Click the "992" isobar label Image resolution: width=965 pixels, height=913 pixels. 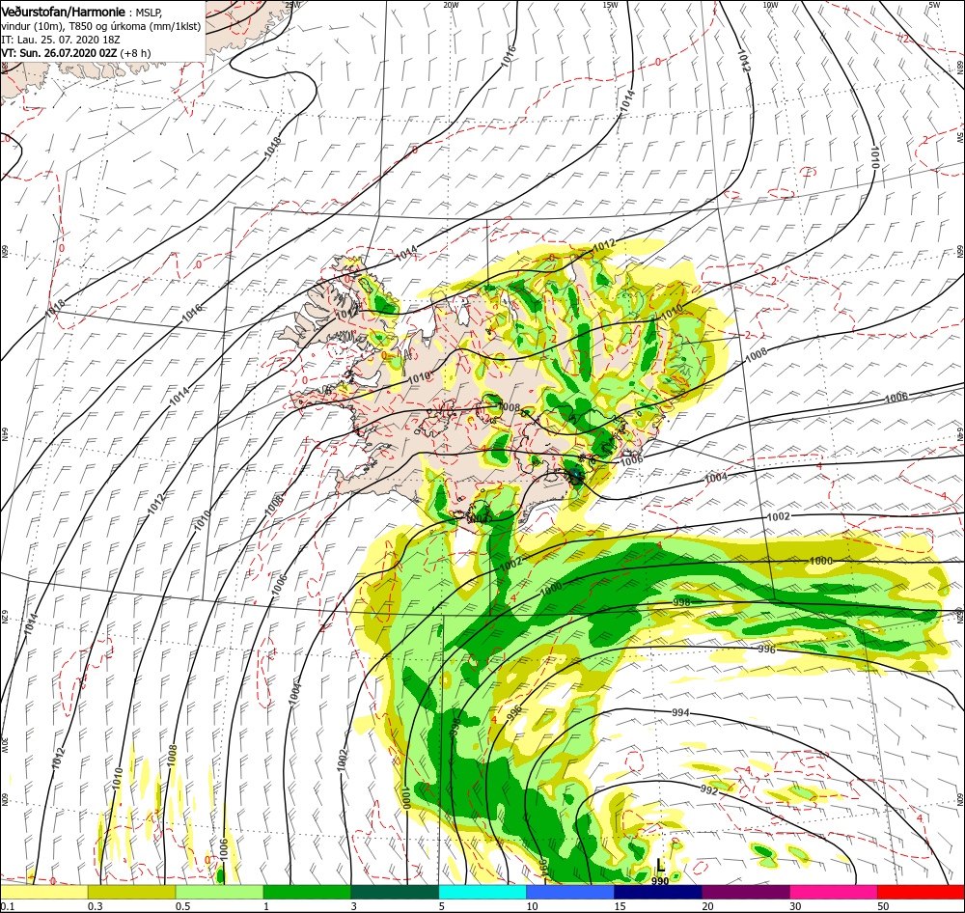point(709,789)
